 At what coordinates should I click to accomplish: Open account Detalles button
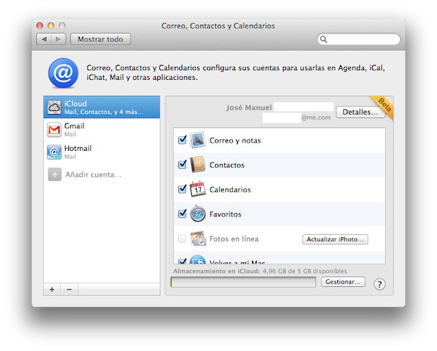click(x=360, y=112)
